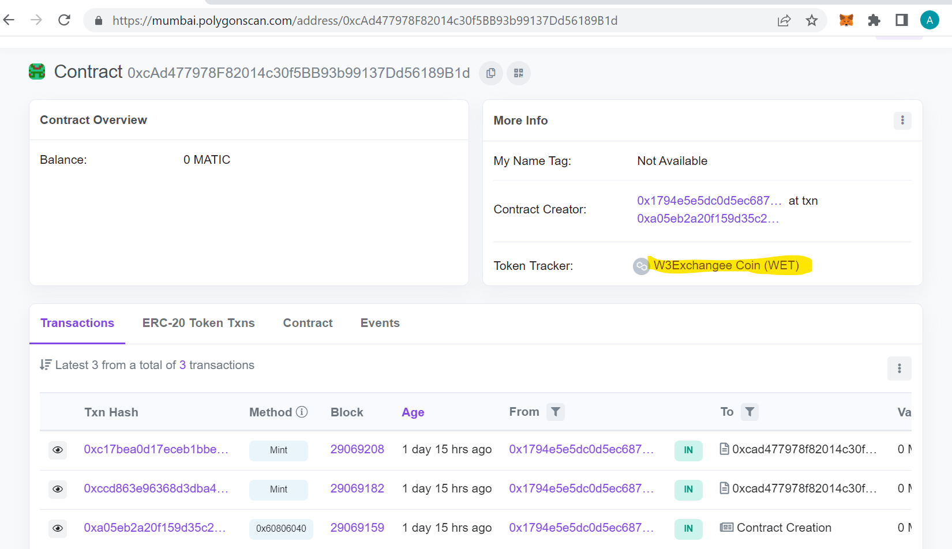Click the Contract Creation icon
This screenshot has width=952, height=549.
coord(726,527)
